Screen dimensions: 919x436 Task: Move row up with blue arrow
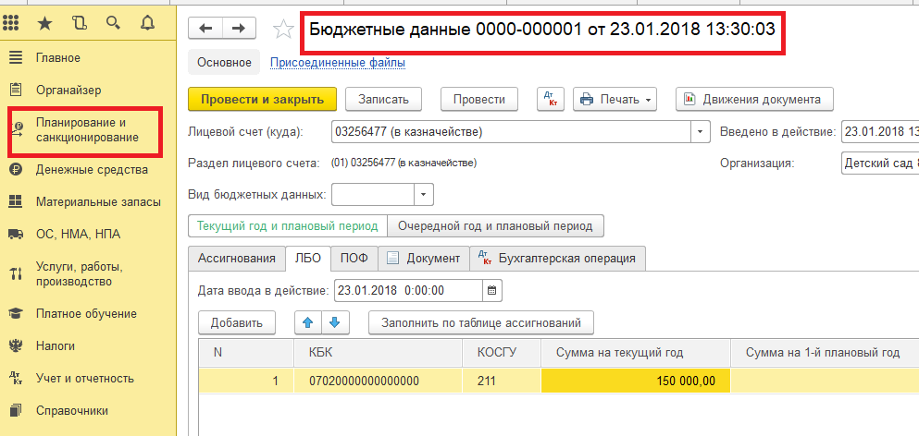(307, 322)
